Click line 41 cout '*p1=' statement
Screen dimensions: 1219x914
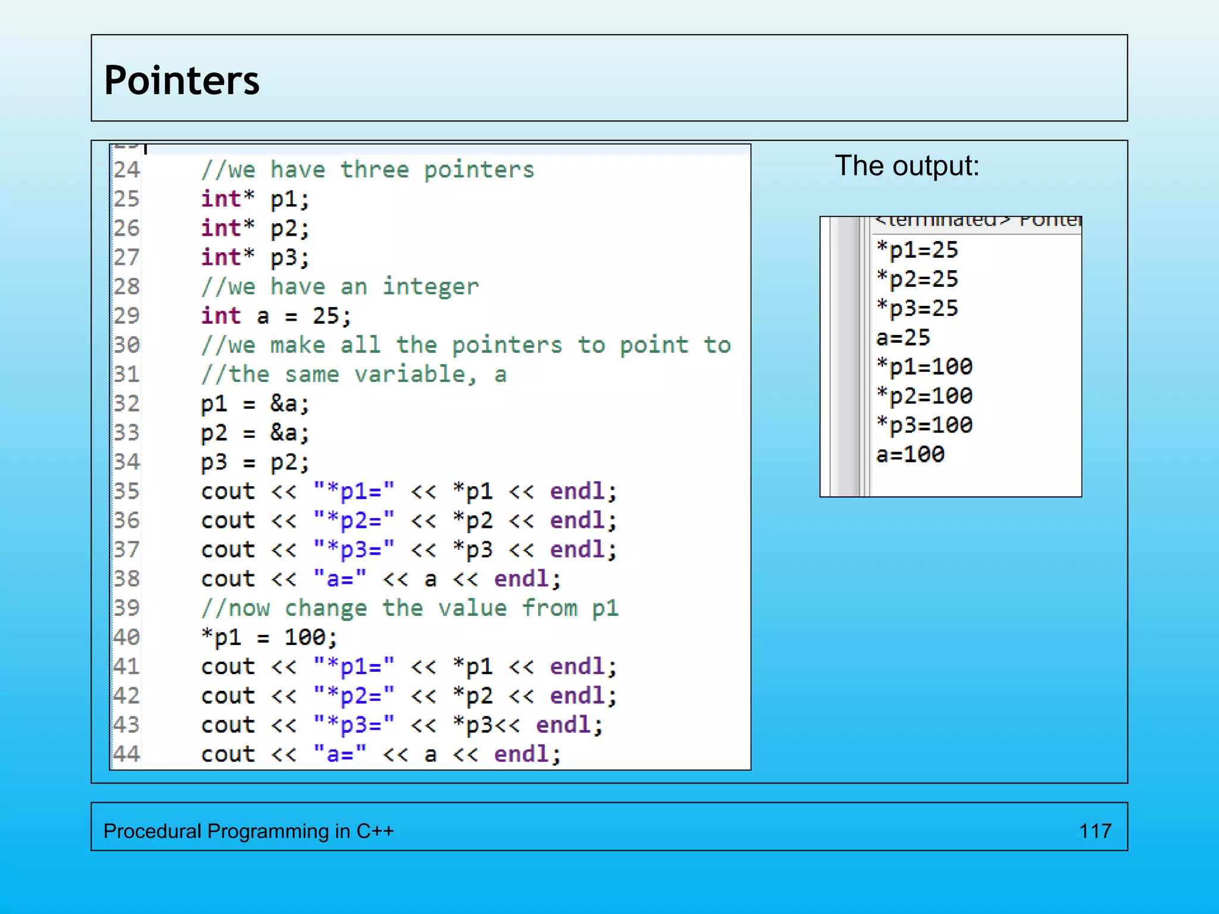(409, 666)
